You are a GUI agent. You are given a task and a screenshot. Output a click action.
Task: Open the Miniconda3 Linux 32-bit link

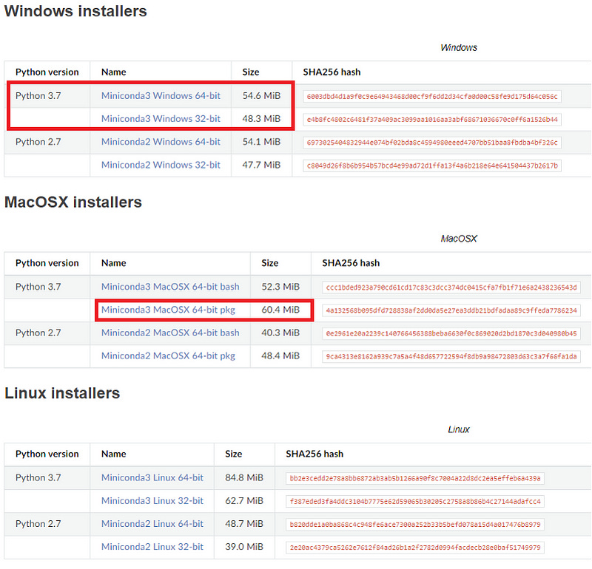152,501
